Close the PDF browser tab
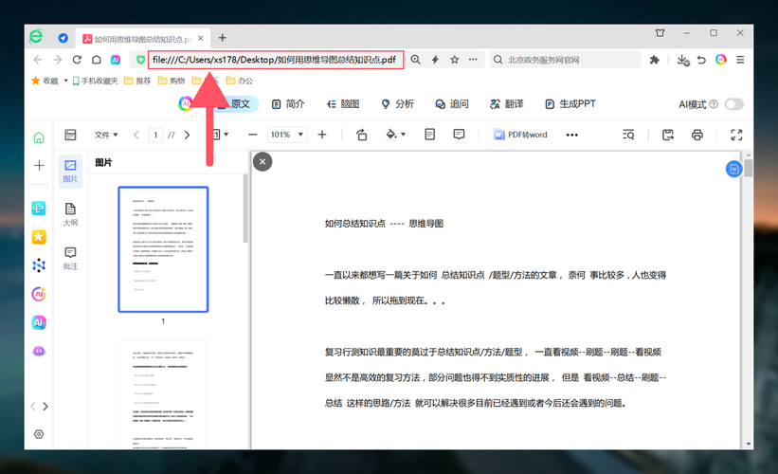 click(x=201, y=38)
